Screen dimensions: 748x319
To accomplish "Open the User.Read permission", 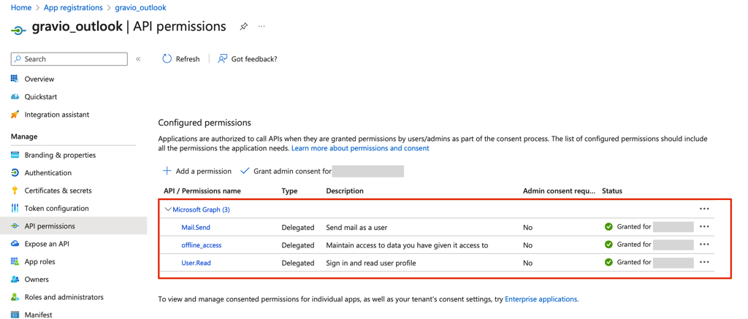I will 195,263.
